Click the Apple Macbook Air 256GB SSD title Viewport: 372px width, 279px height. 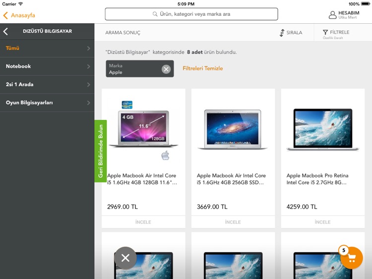[x=231, y=179]
